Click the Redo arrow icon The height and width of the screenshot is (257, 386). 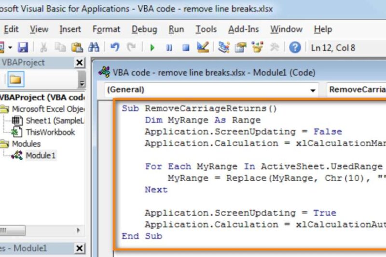pyautogui.click(x=131, y=47)
